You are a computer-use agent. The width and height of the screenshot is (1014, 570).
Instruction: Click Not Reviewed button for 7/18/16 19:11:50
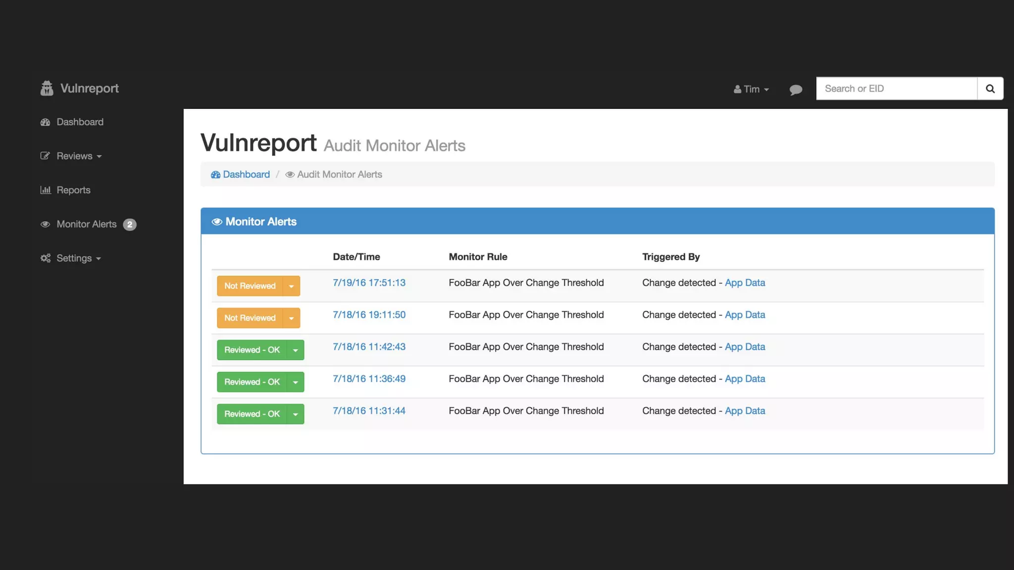(250, 318)
